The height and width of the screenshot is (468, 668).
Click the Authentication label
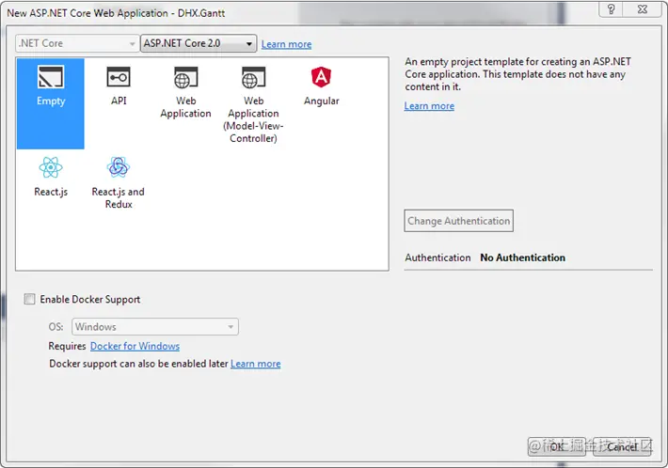437,257
